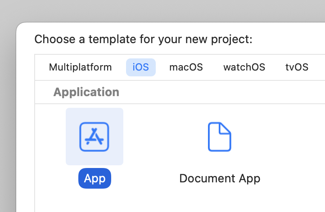Click the 'Choose a template' heading text
Viewport: 325px width, 212px height.
point(143,39)
